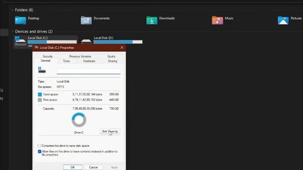Click the Local Disk type value
Viewport: 303px width, 170px height.
click(x=63, y=82)
